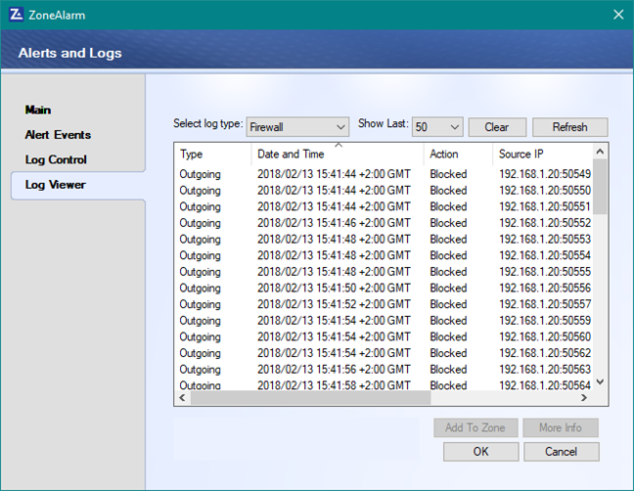This screenshot has width=634, height=491.
Task: Switch to Alert Events section
Action: point(58,135)
